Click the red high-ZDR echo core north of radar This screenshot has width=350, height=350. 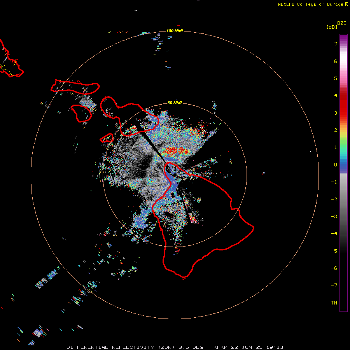175,151
